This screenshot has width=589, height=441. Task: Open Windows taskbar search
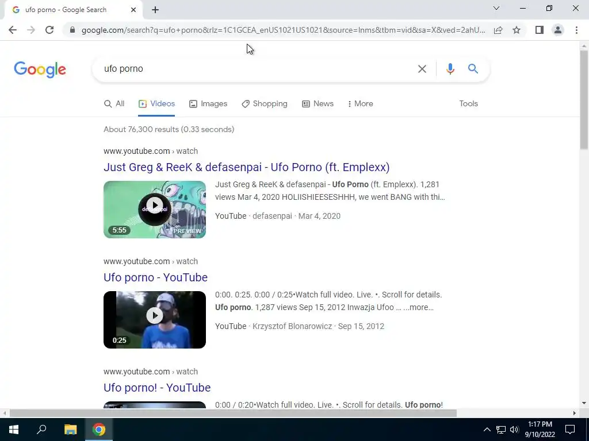(x=41, y=430)
